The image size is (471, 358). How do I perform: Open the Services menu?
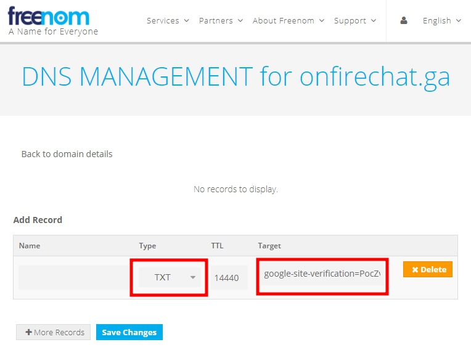[168, 21]
